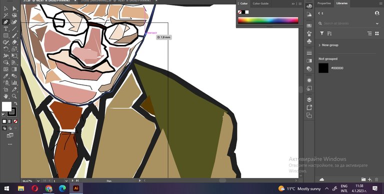Select the Width/Warp tool
Screen dimensions: 384x194
[6, 56]
